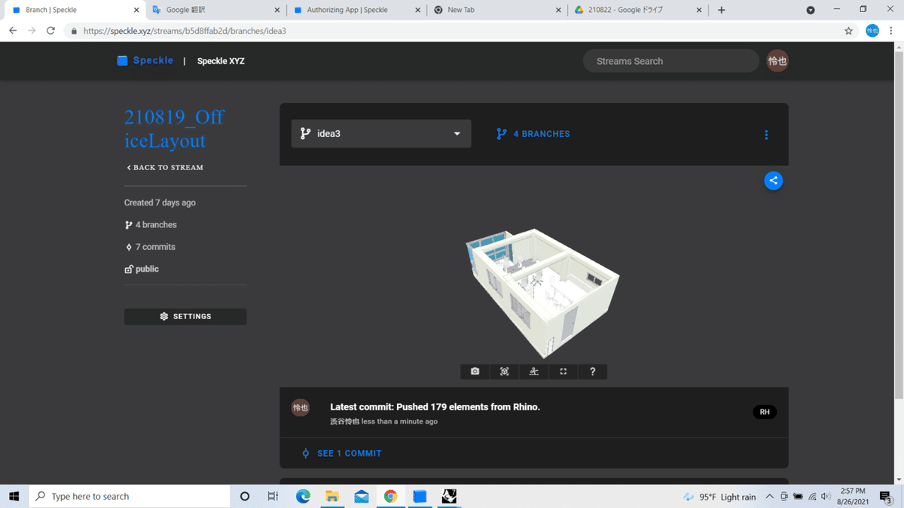This screenshot has width=904, height=508.
Task: Open network Wi-Fi settings in tray
Action: (x=812, y=497)
